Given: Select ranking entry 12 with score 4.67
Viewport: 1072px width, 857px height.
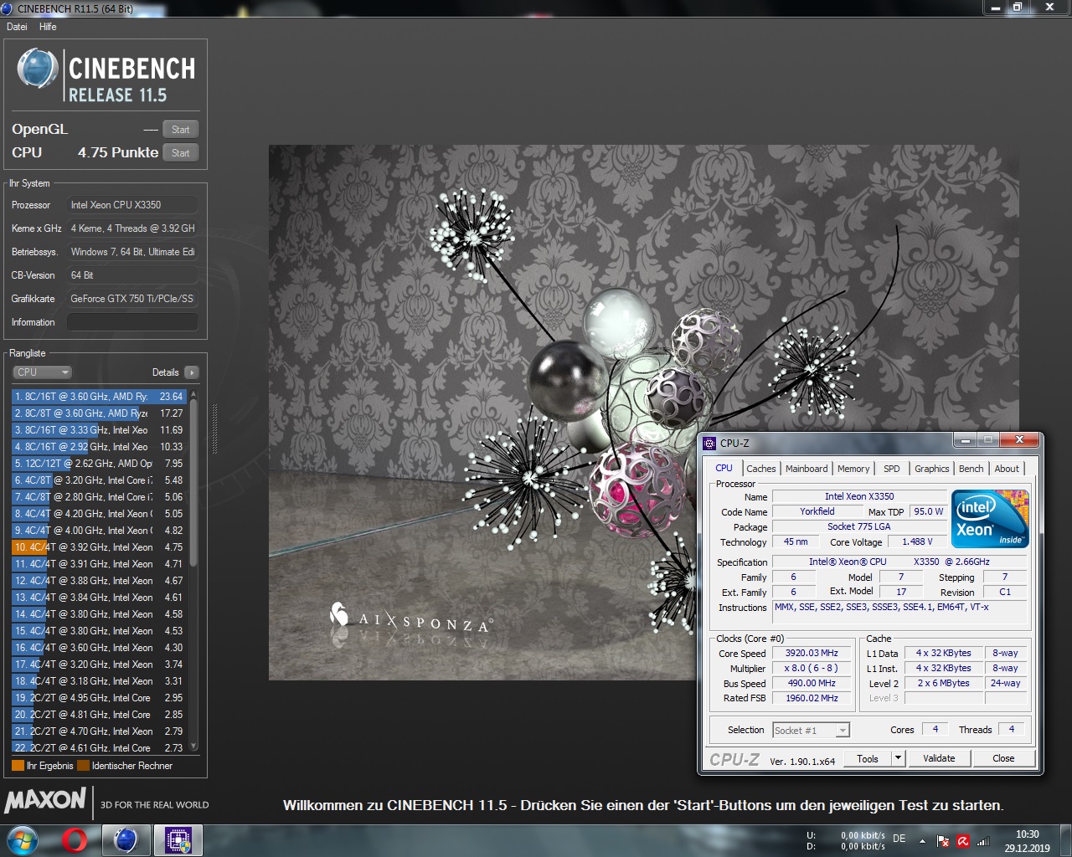Looking at the screenshot, I should click(x=100, y=581).
